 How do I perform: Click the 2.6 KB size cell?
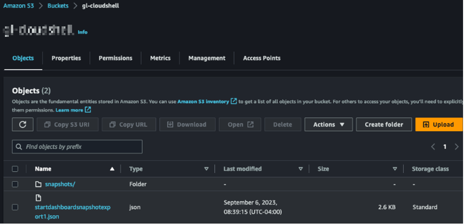387,207
